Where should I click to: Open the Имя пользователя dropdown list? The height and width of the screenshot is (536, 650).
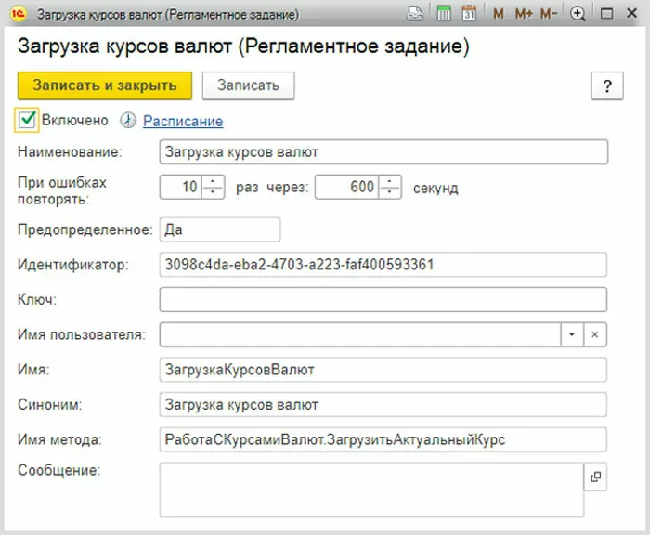(572, 334)
